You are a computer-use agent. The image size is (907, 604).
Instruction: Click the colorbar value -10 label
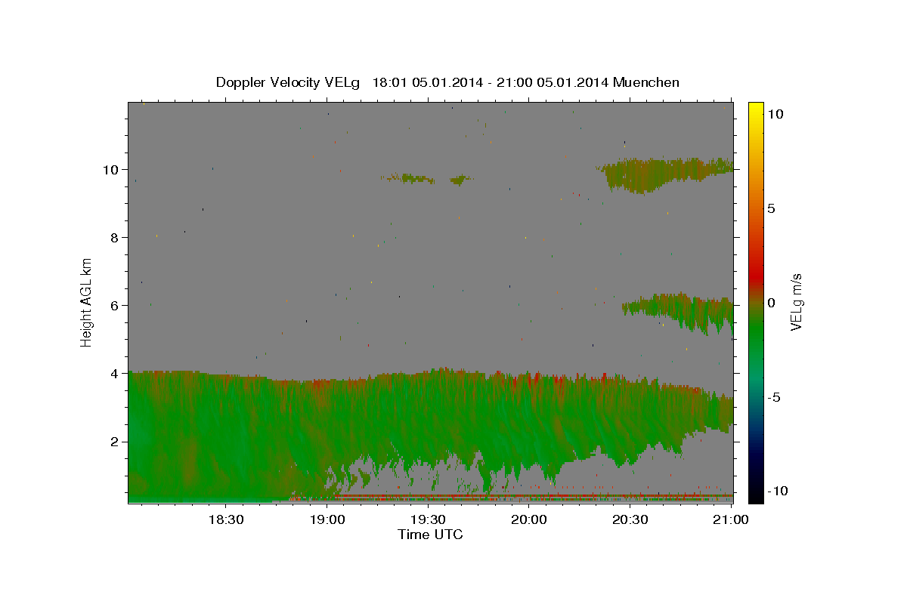[x=778, y=491]
